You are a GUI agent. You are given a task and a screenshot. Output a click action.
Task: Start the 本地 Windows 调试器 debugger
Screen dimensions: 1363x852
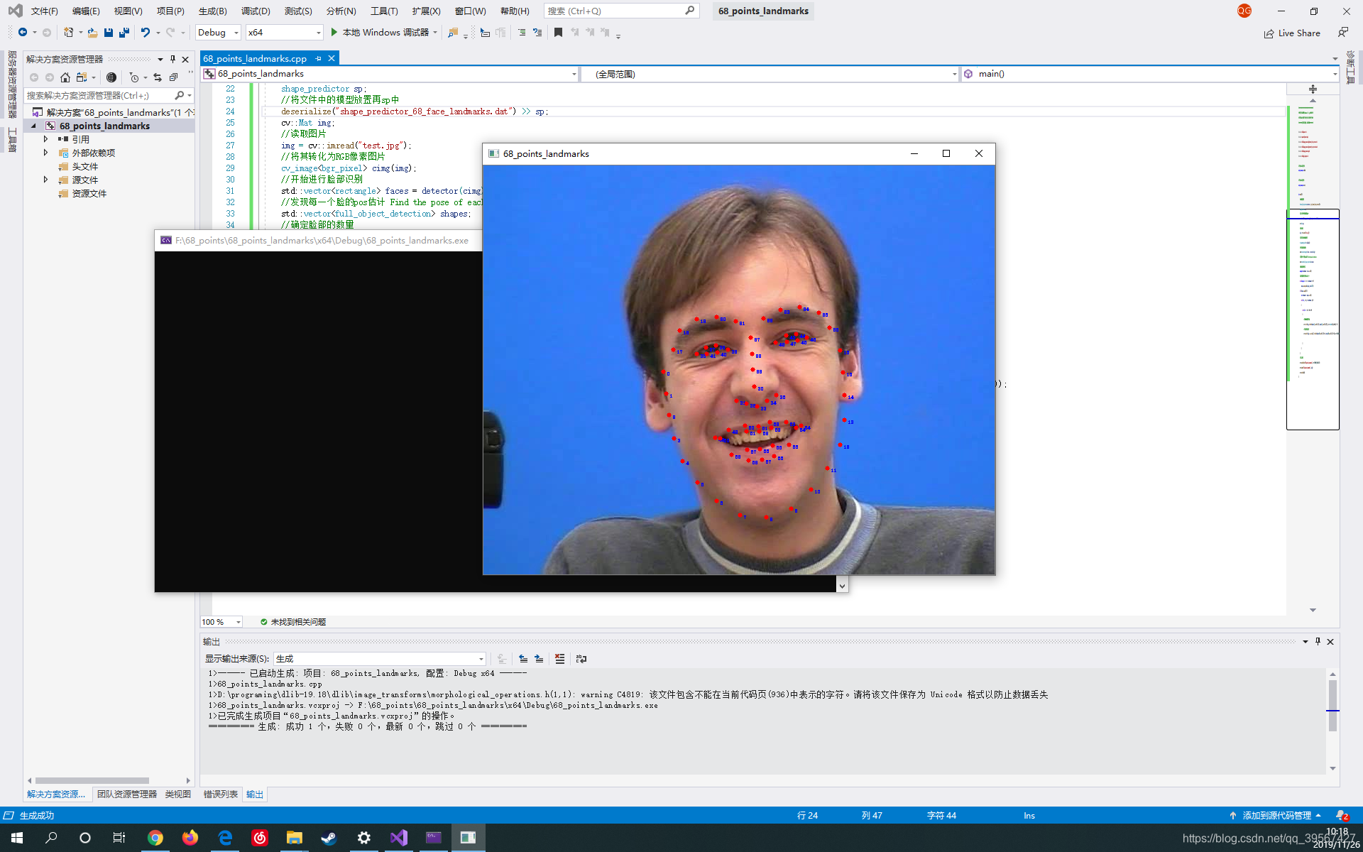coord(383,33)
